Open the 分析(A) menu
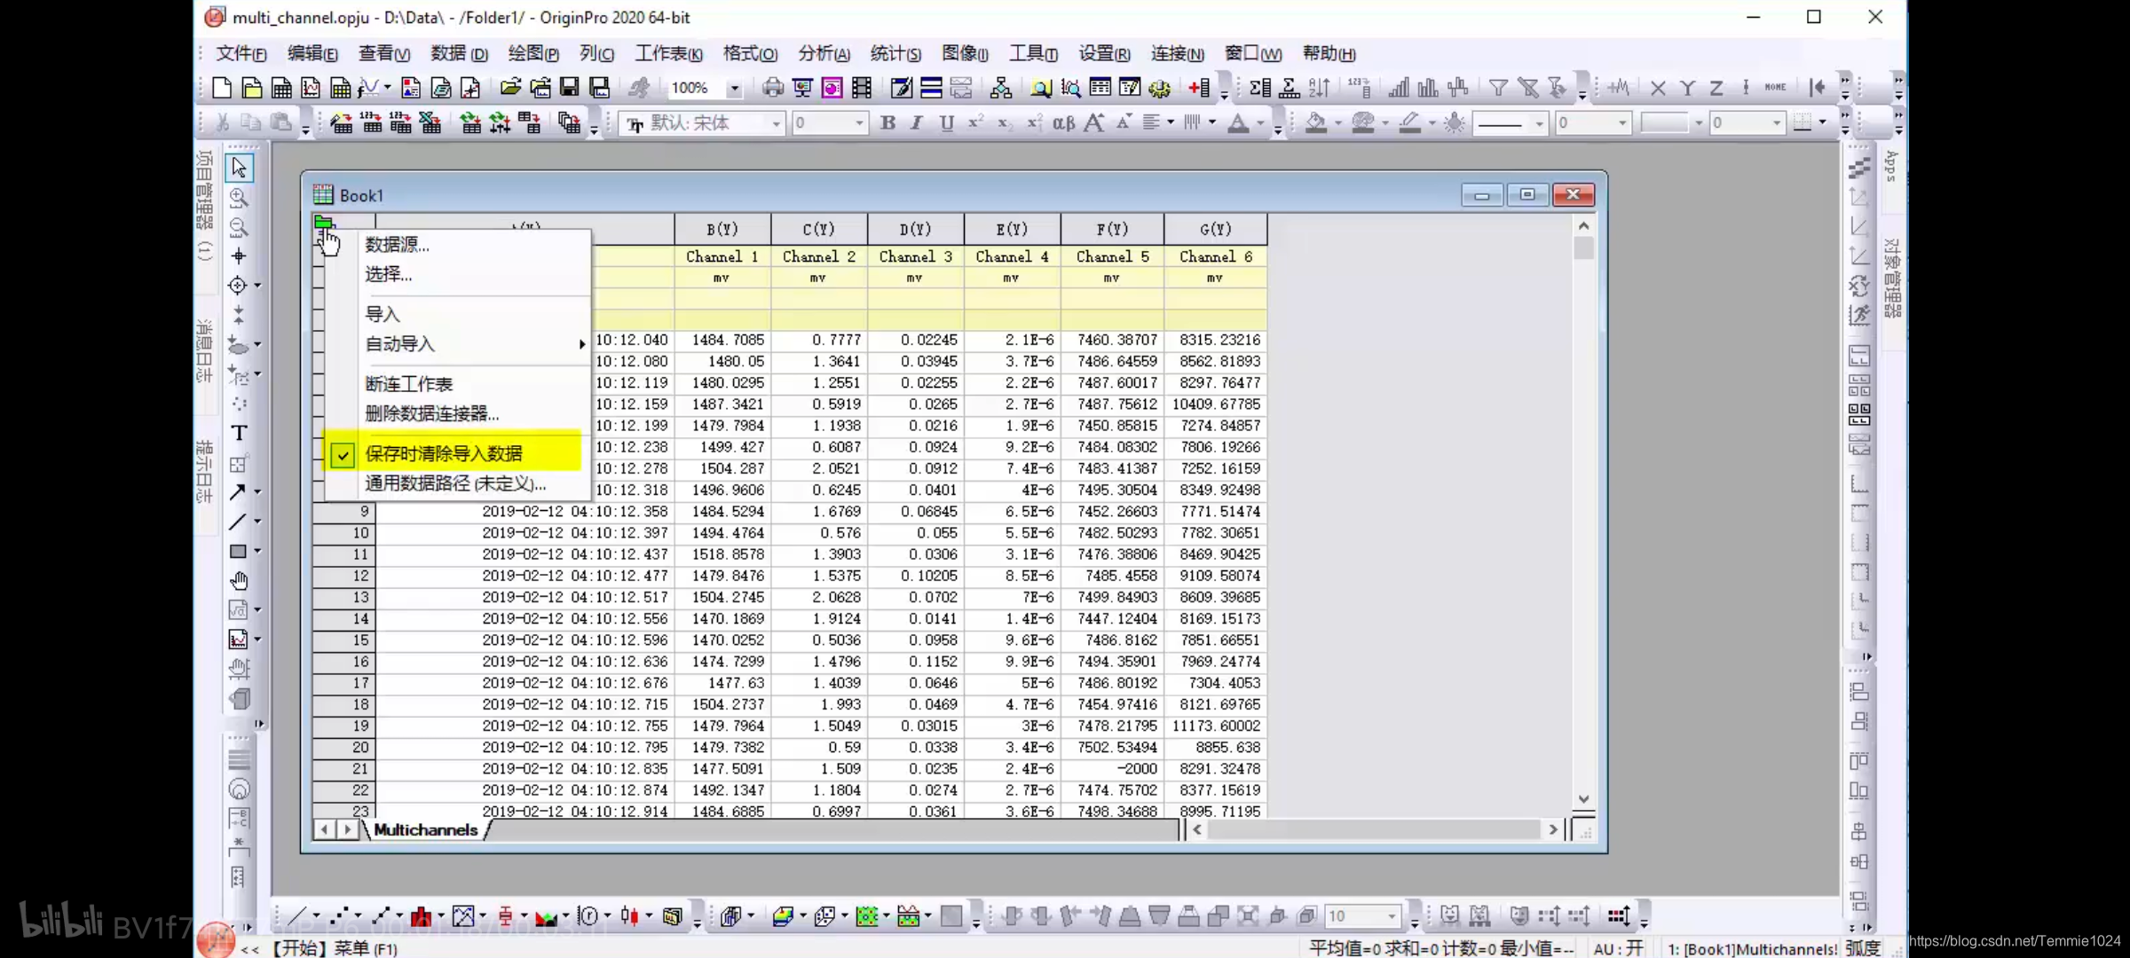Image resolution: width=2130 pixels, height=958 pixels. tap(824, 54)
